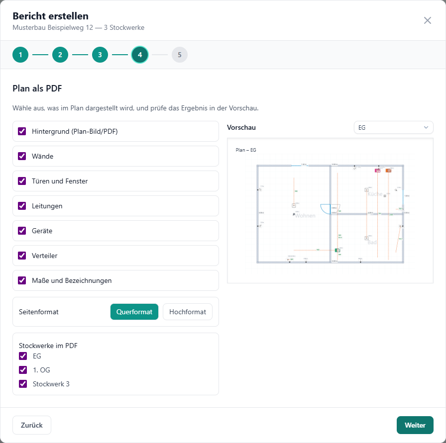
Task: Advance to wizard step 5
Action: pos(180,55)
